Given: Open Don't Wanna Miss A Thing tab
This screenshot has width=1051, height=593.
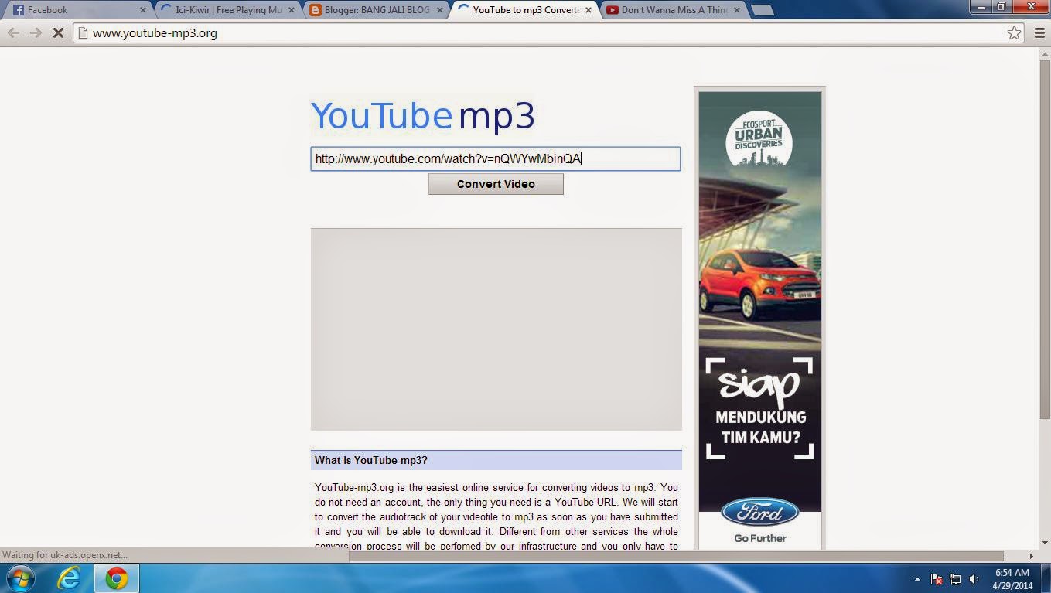Looking at the screenshot, I should pyautogui.click(x=673, y=10).
